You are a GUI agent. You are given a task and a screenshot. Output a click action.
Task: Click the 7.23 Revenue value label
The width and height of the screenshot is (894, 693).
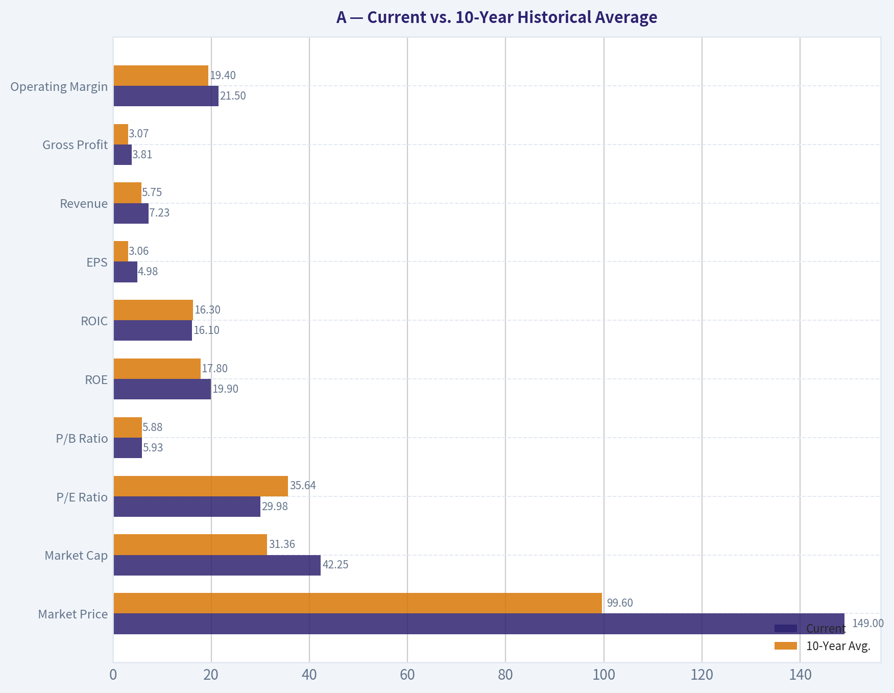point(159,213)
